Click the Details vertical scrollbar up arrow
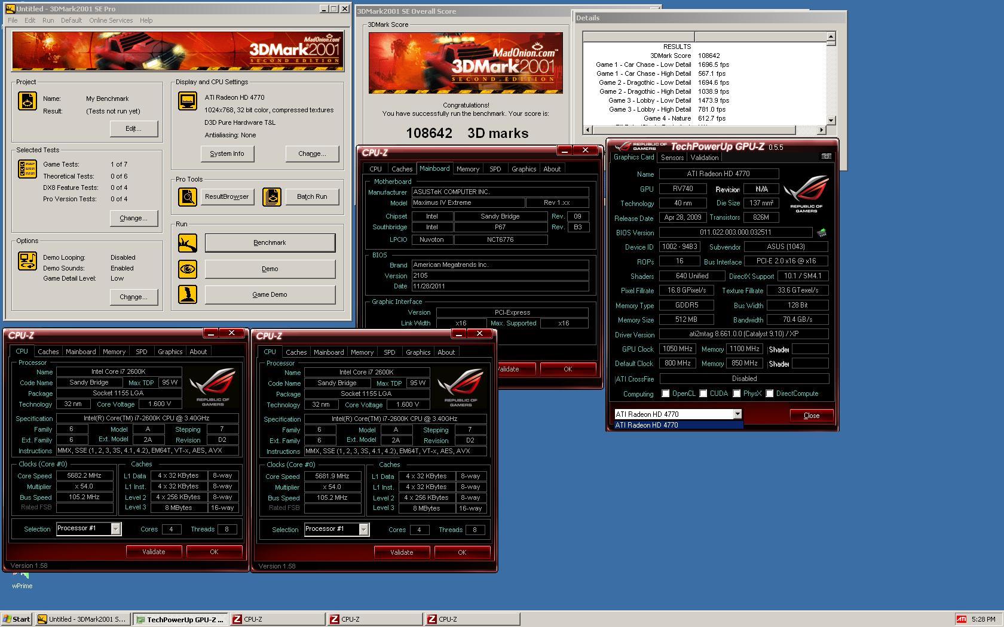 click(x=831, y=36)
